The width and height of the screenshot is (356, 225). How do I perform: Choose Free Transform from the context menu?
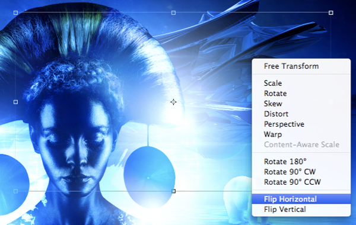click(x=301, y=66)
